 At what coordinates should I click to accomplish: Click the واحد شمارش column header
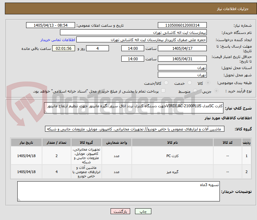(116, 142)
